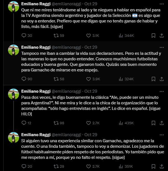Like the tweet with 3.9K likes
Viewport: 168px width, 171px height.
point(89,79)
